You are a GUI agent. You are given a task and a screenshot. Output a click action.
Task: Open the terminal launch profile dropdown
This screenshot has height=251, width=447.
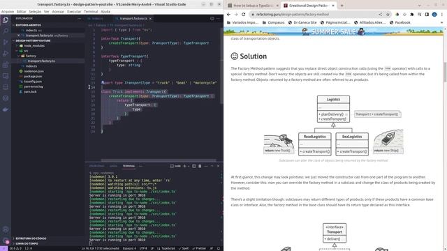(189, 166)
